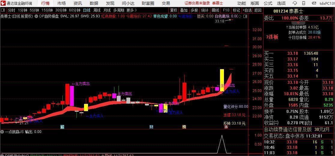The width and height of the screenshot is (335, 156).
Task: Click the 买五 33.14 order row
Action: pyautogui.click(x=299, y=76)
